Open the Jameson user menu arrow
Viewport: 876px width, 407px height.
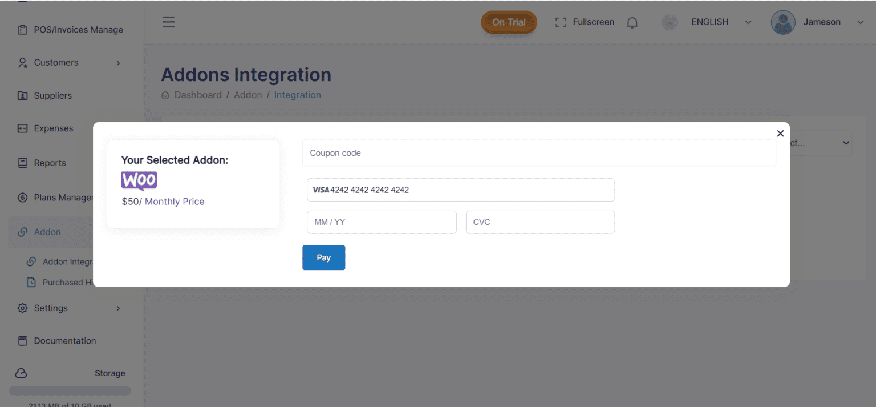click(861, 22)
